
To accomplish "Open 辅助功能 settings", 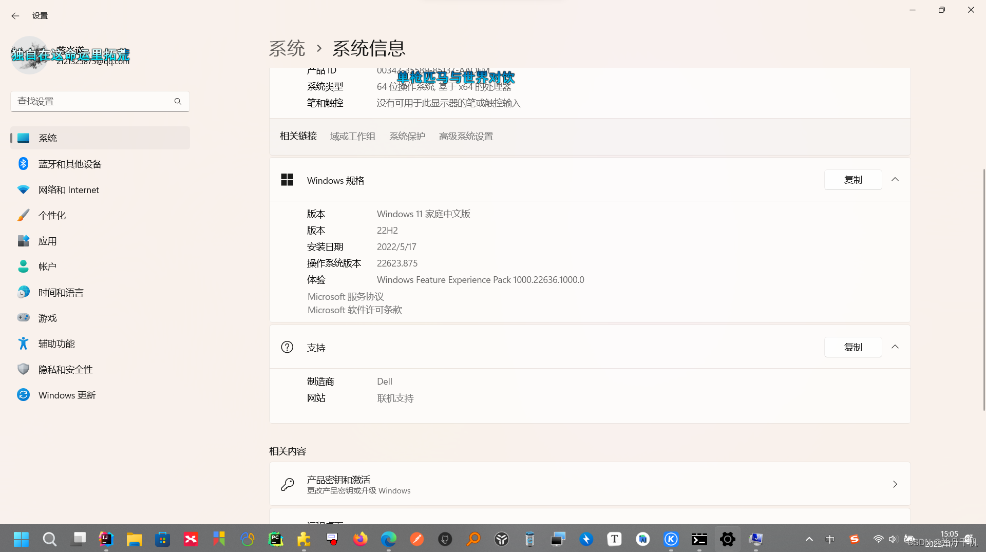I will [100, 344].
